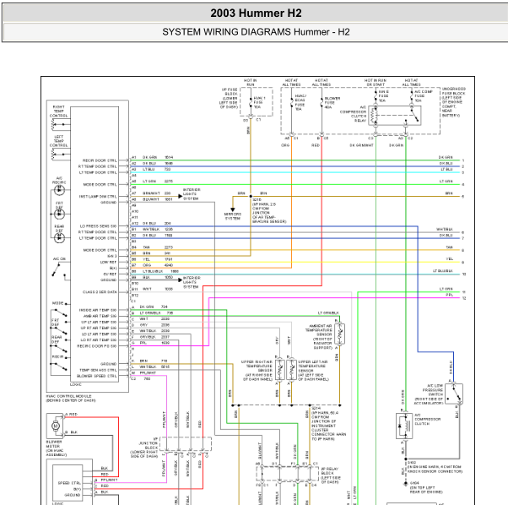
Task: Click the "SPEED CTRL" label in blower module
Action: pyautogui.click(x=69, y=483)
